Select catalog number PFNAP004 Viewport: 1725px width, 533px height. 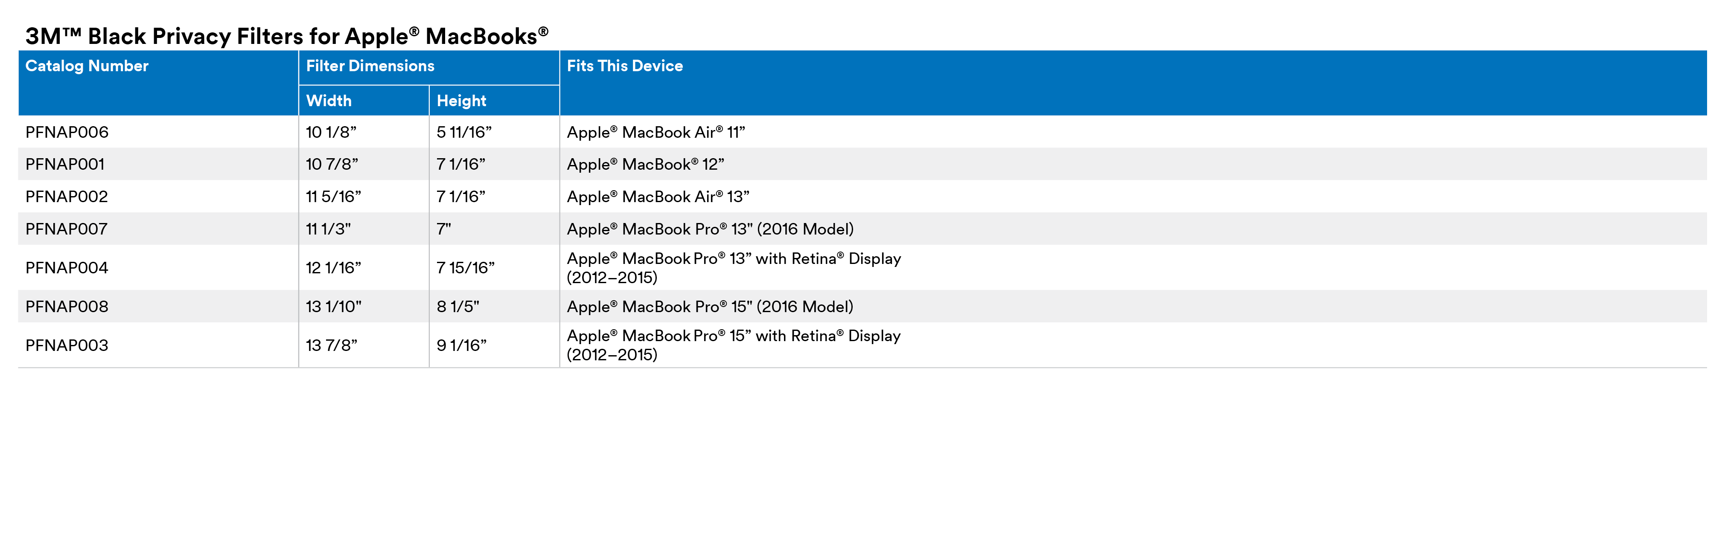66,268
